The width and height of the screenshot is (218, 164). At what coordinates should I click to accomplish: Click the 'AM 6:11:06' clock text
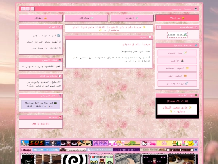[41, 124]
